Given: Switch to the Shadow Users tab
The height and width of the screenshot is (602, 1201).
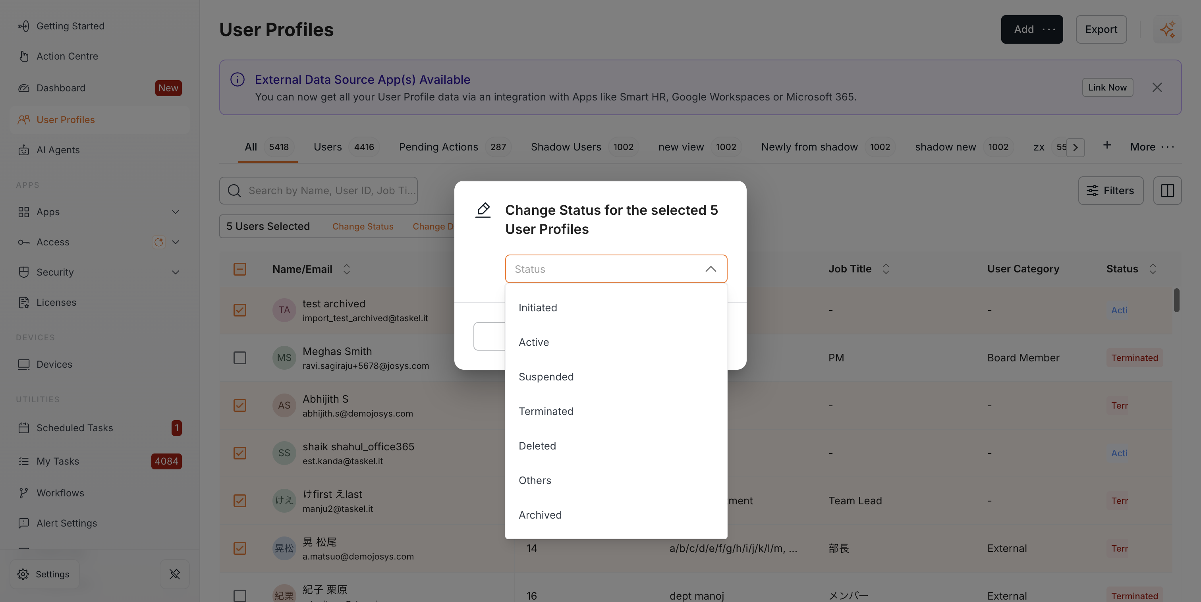Looking at the screenshot, I should pyautogui.click(x=584, y=147).
